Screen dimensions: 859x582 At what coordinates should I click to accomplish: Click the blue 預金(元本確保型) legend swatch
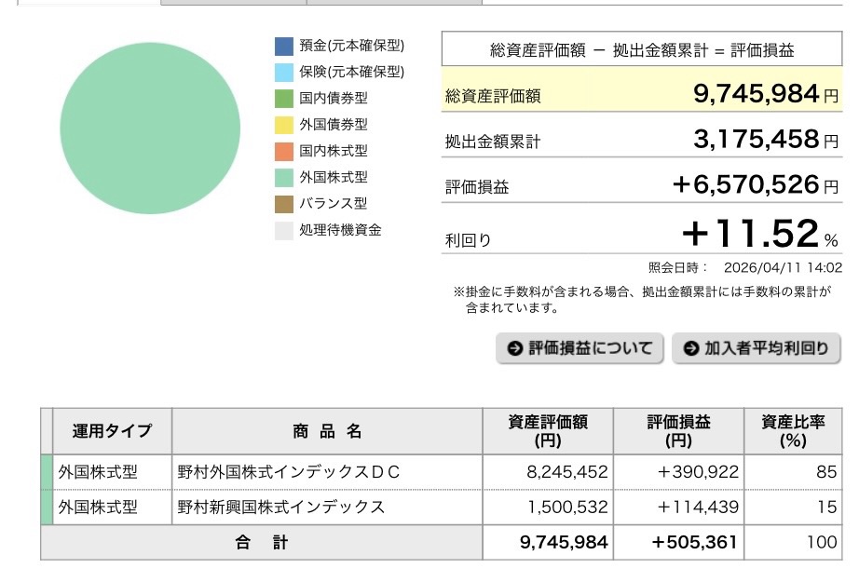[284, 46]
